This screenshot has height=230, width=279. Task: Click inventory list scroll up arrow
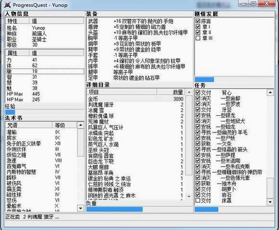point(189,92)
